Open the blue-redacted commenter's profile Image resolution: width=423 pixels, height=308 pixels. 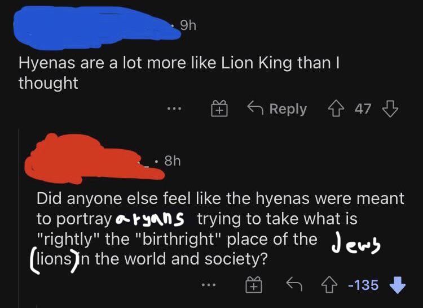(x=90, y=25)
